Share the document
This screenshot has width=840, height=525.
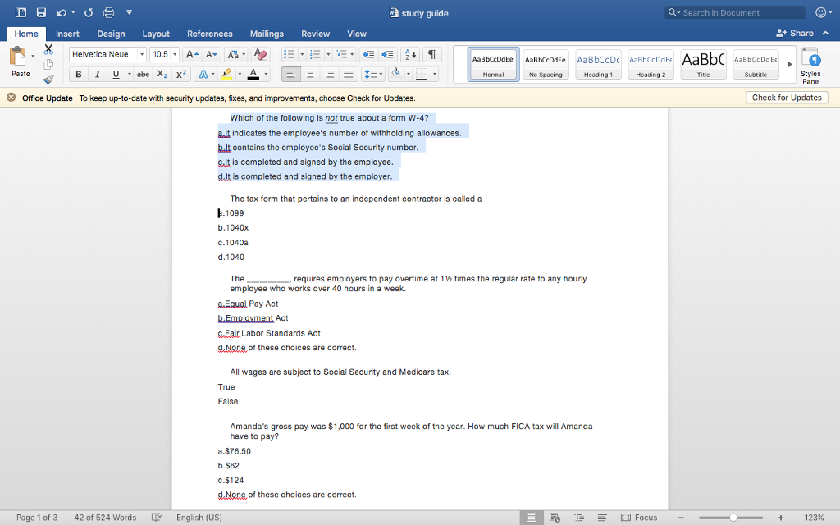(x=795, y=33)
